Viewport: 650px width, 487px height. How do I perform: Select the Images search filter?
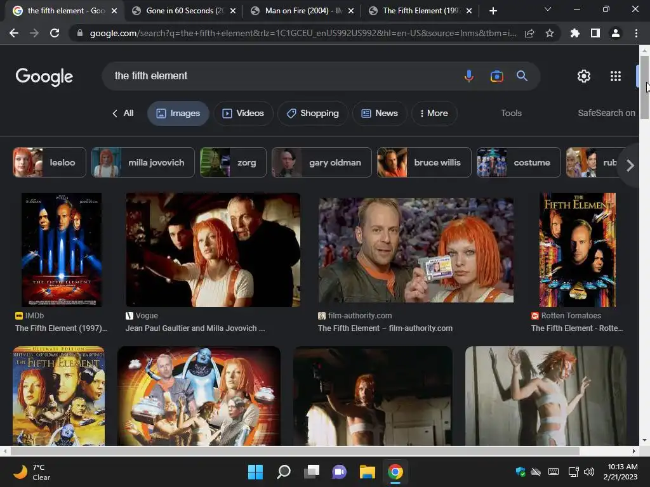(x=178, y=113)
